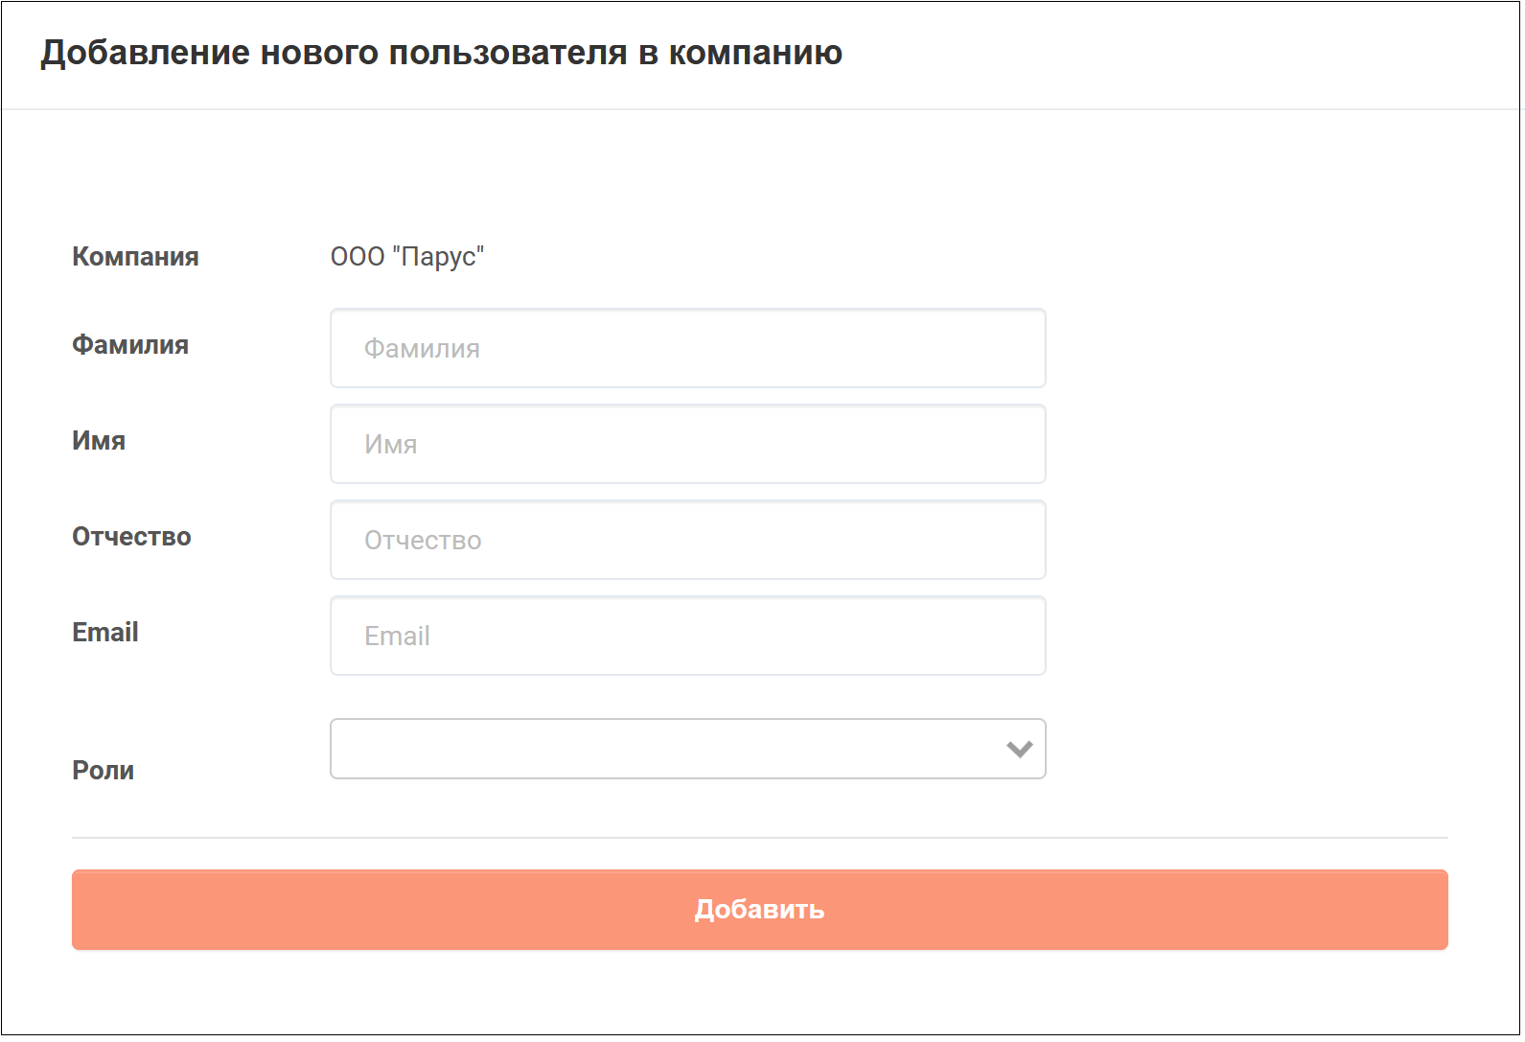
Task: Select the Отчество input field
Action: 687,540
